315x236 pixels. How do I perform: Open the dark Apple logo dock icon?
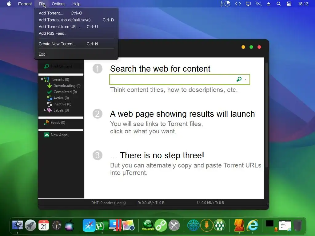[x=70, y=225]
